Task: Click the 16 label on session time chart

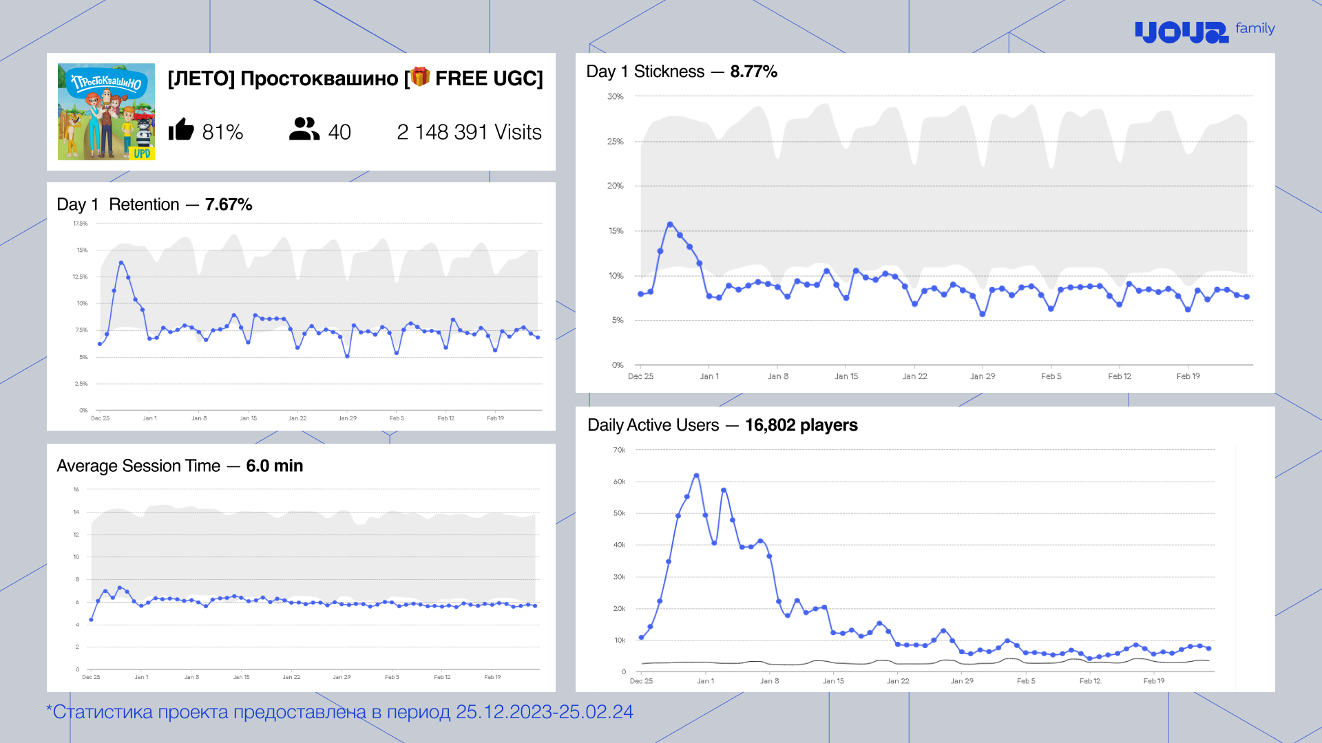Action: (76, 489)
